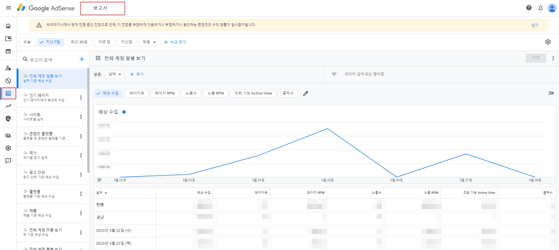This screenshot has height=250, width=559.
Task: Open the 인기 페이지 report
Action: coord(52,97)
